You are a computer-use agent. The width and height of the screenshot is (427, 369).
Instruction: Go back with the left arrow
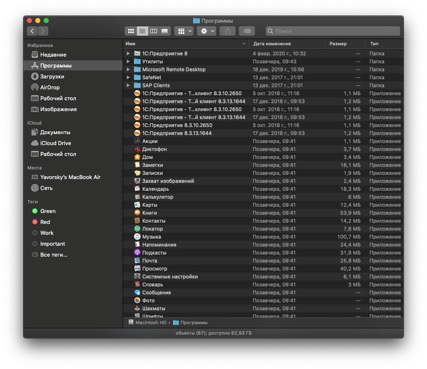pyautogui.click(x=32, y=31)
